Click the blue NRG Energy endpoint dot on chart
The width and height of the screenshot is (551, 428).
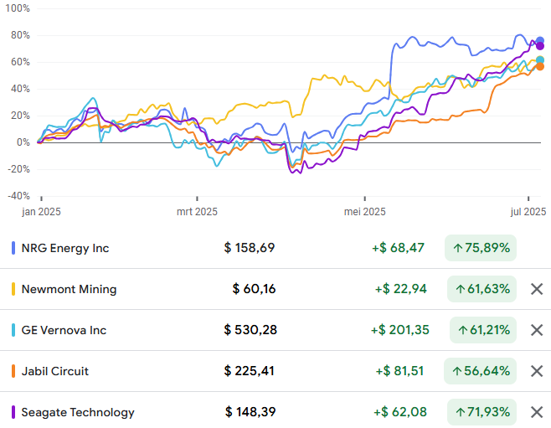point(540,41)
